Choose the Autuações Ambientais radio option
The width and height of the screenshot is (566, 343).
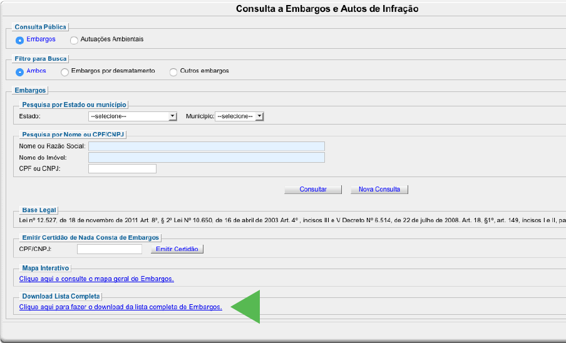[75, 39]
